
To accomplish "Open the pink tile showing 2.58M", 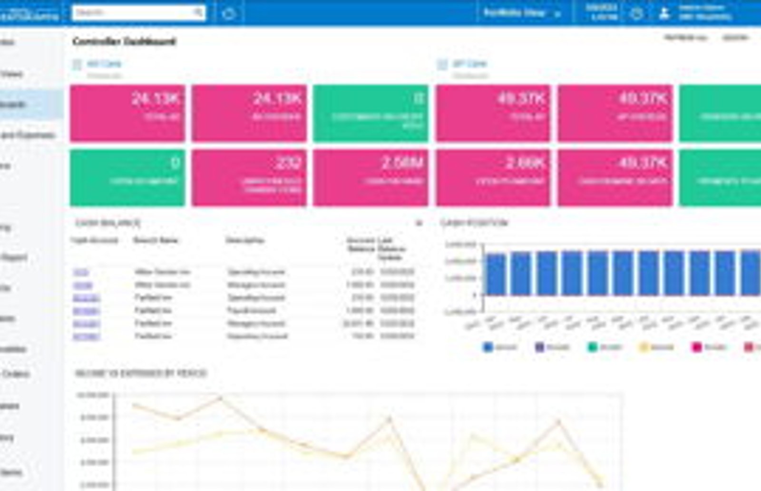I will 371,178.
